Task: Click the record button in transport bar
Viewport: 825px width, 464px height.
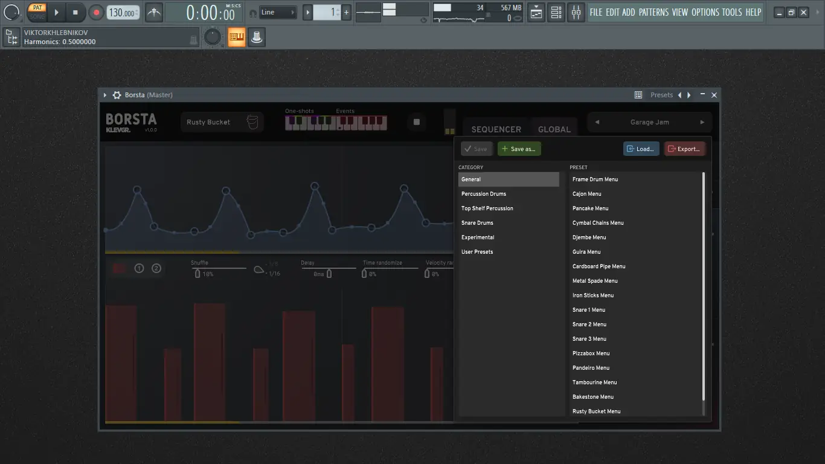Action: 96,12
